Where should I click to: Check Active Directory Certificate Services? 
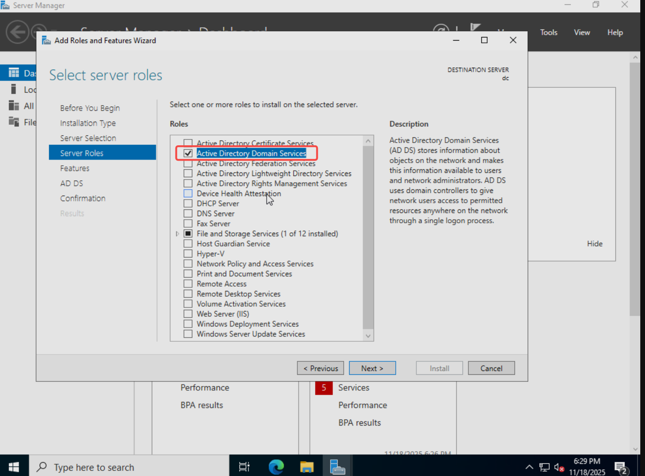pyautogui.click(x=188, y=143)
